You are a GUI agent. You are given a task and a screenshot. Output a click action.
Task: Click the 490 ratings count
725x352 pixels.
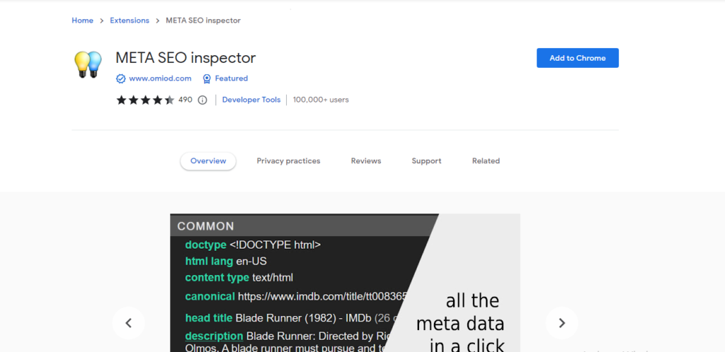[185, 100]
